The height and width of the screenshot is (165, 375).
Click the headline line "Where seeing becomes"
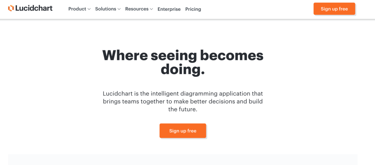(183, 55)
